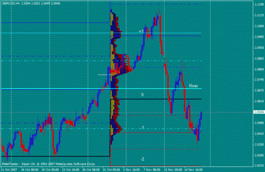Select the 7 Nov 08:00 time label
Image resolution: width=265 pixels, height=172 pixels.
152,169
